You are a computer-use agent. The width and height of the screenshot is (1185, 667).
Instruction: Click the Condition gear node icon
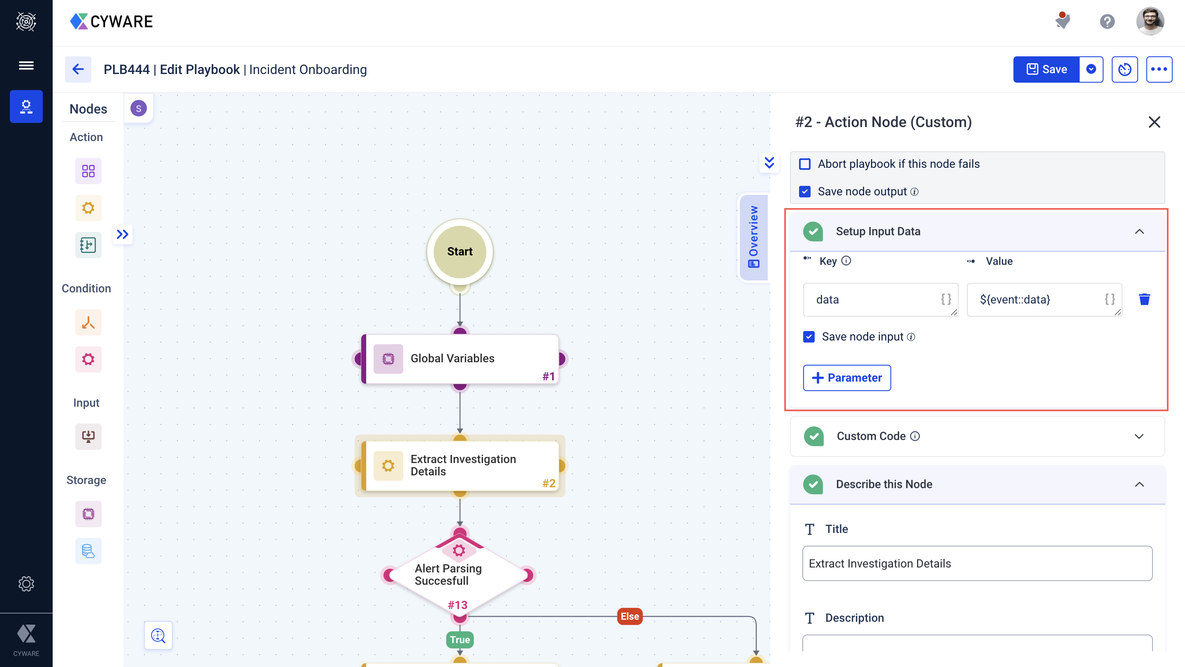point(87,358)
